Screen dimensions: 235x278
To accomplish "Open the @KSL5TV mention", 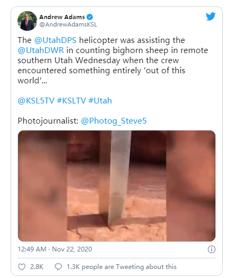I will coord(36,101).
